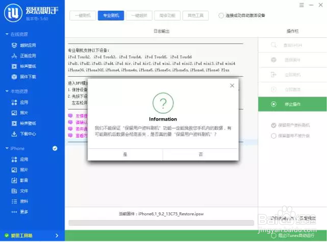
Task: Select the 专业刷机 tab
Action: click(x=111, y=15)
